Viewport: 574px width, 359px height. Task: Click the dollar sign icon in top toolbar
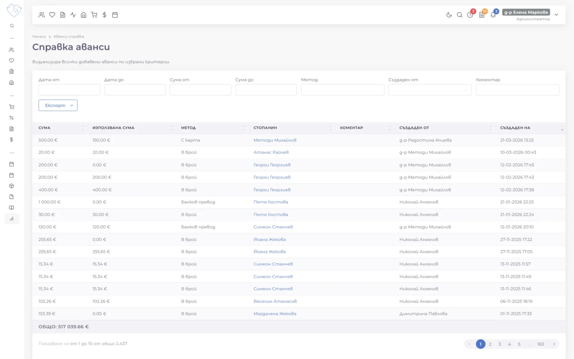pos(105,15)
